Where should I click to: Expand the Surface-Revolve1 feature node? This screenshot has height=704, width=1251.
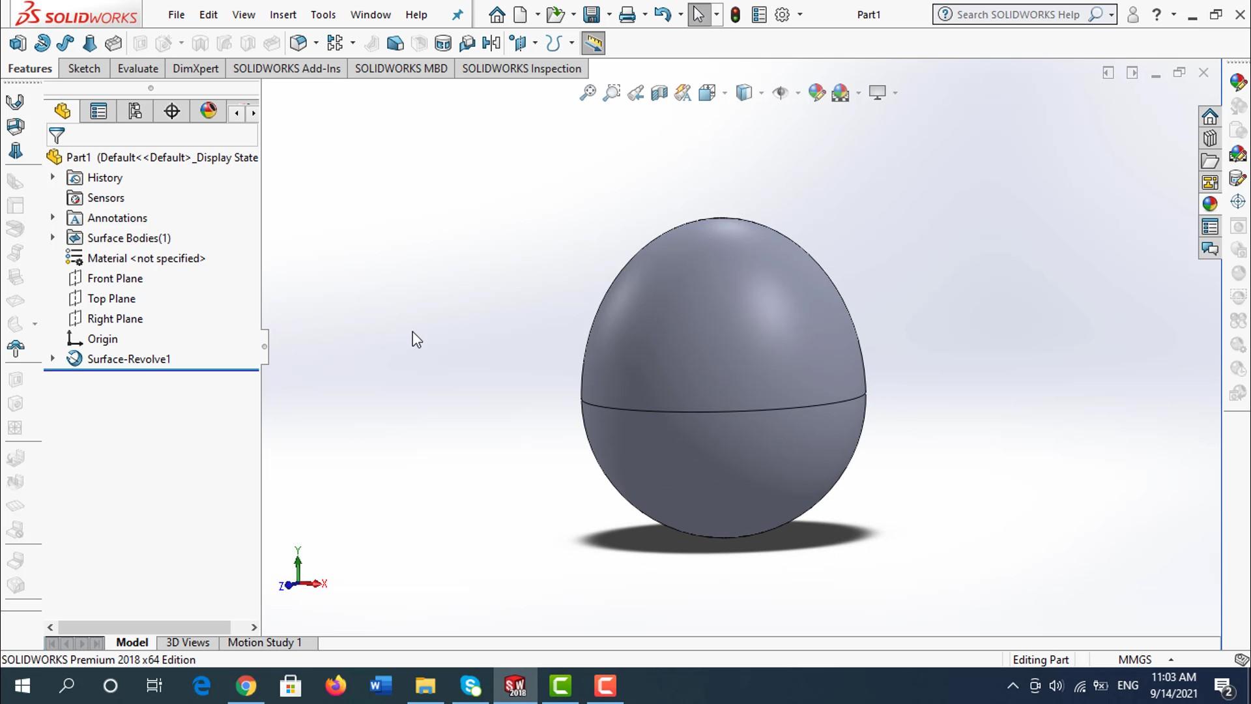[53, 359]
